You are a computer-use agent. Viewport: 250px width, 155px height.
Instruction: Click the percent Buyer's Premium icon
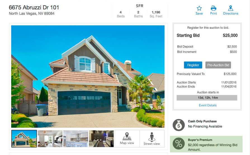(x=179, y=144)
